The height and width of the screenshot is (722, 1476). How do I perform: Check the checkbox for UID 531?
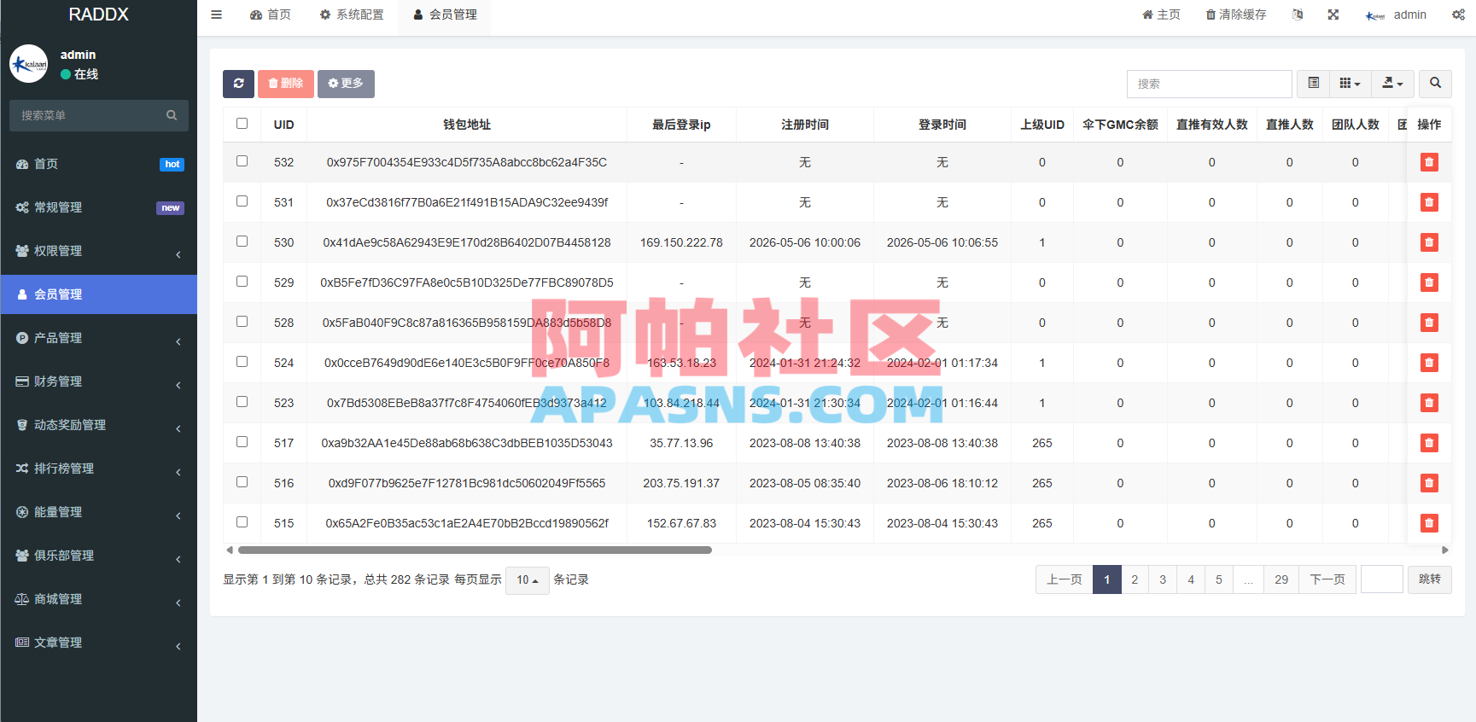(242, 201)
